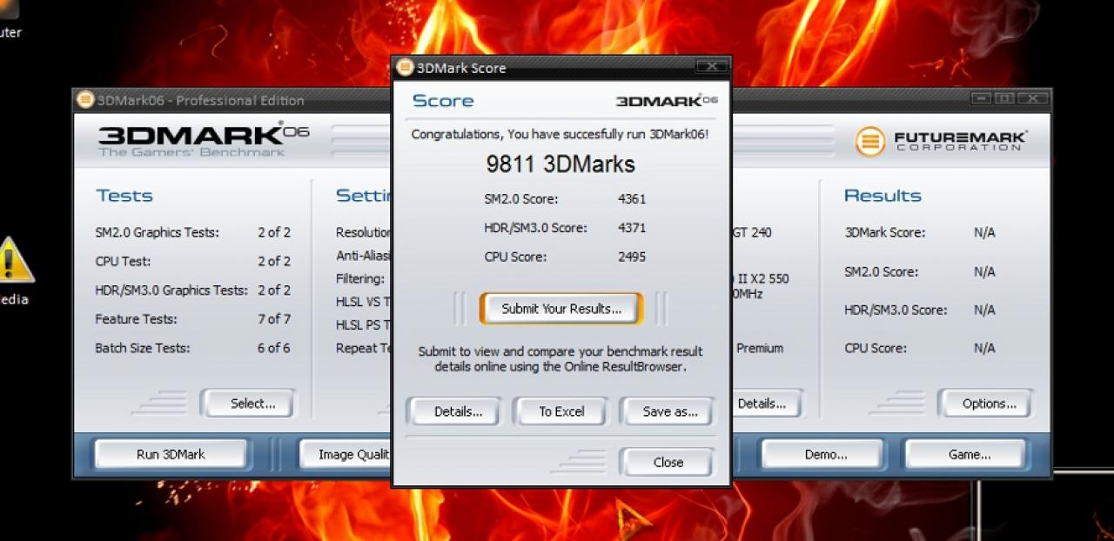Close the score dialog with title bar X
Image resolution: width=1114 pixels, height=541 pixels.
712,67
